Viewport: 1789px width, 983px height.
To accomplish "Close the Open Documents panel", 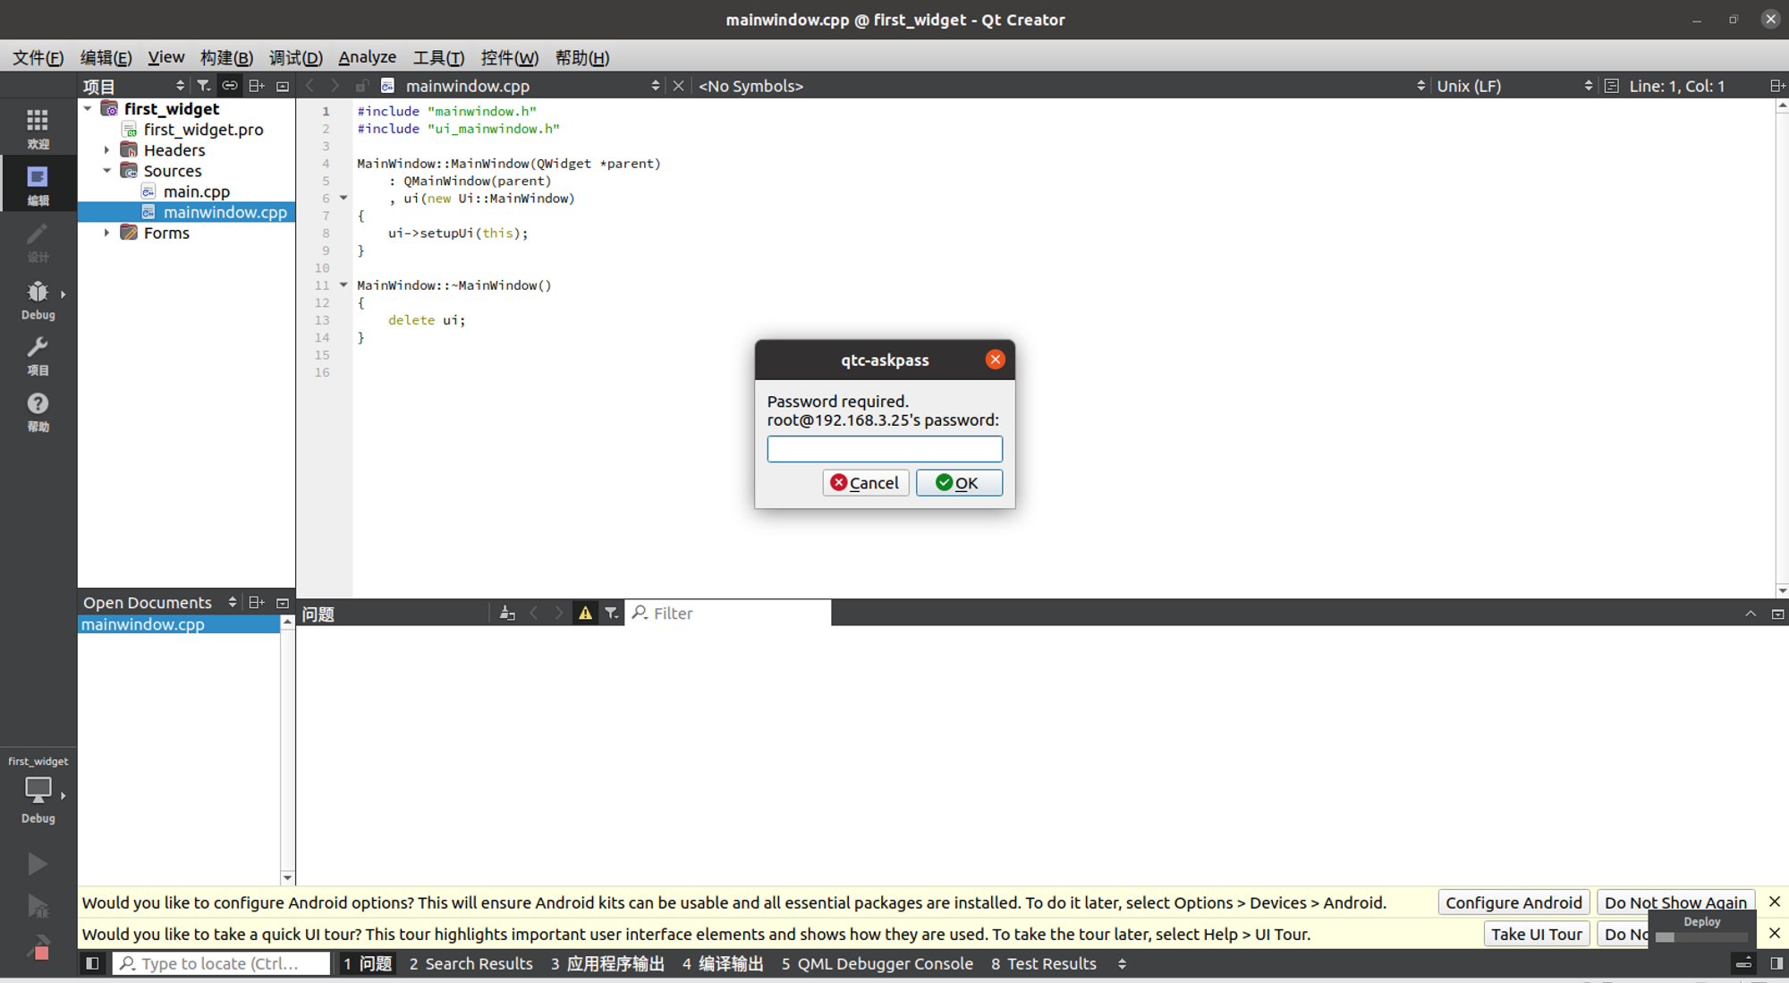I will [283, 603].
